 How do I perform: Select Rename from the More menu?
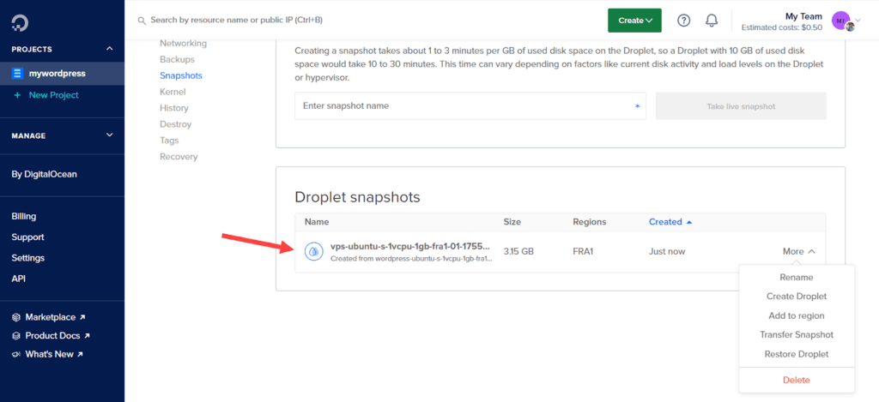click(x=796, y=278)
